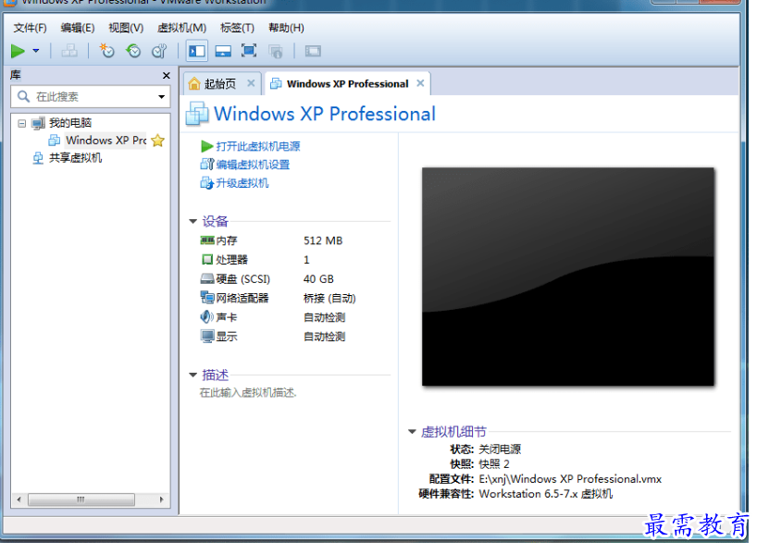Click 升级虚拟机 link
This screenshot has height=554, width=757.
click(x=242, y=183)
